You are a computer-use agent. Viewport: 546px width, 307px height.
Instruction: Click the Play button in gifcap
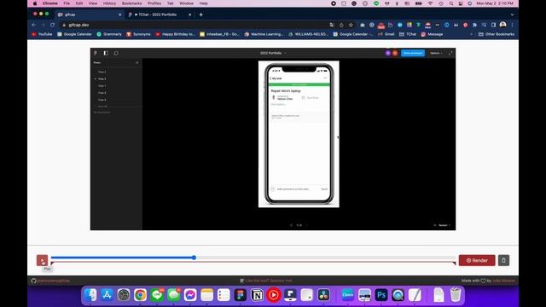[42, 260]
